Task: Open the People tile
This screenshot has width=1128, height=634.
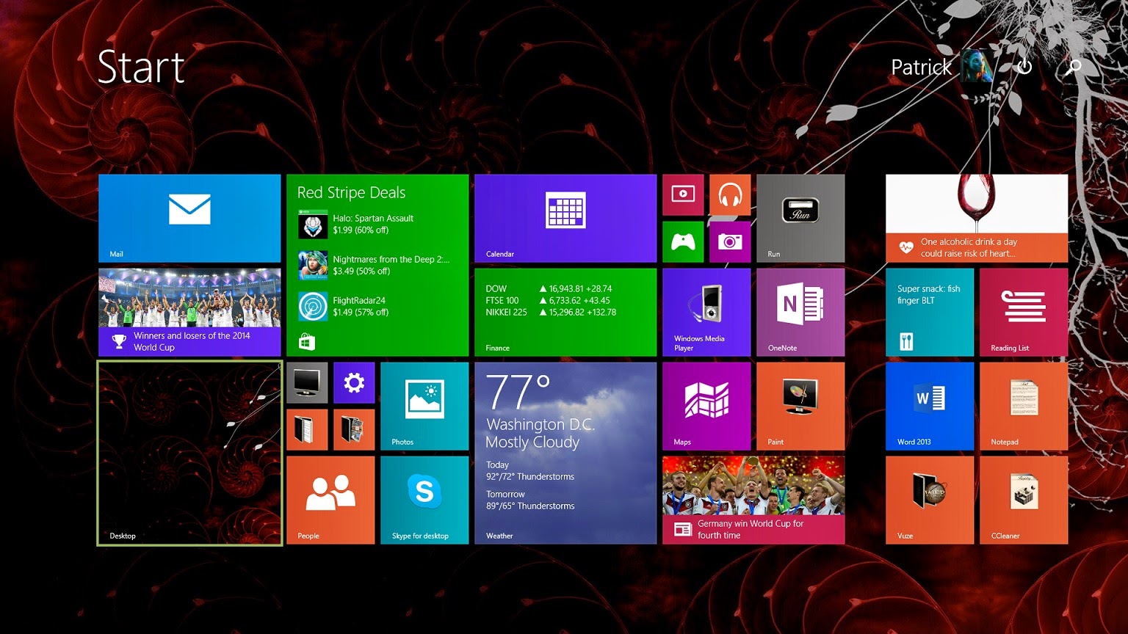Action: click(330, 500)
